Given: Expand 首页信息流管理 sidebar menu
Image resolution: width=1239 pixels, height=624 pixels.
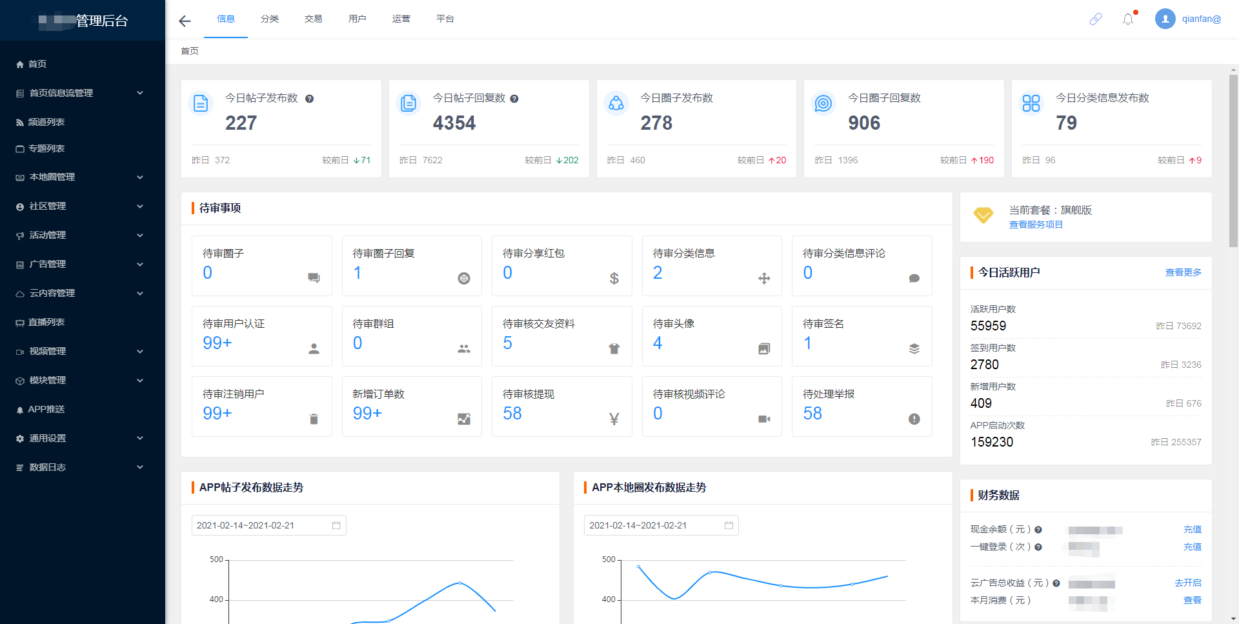Looking at the screenshot, I should pos(83,93).
